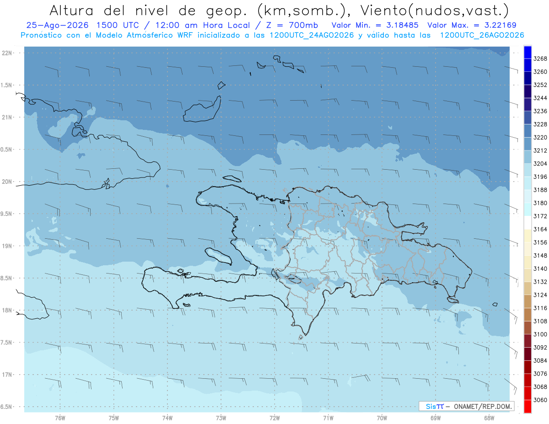The width and height of the screenshot is (549, 424).
Task: Click 'Valor Min. = 3.18485'
Action: click(376, 25)
